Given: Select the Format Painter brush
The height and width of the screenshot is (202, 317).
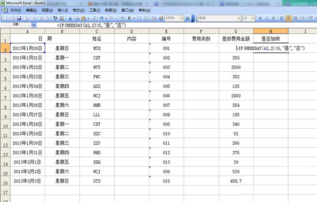Looking at the screenshot, I should click(x=94, y=18).
